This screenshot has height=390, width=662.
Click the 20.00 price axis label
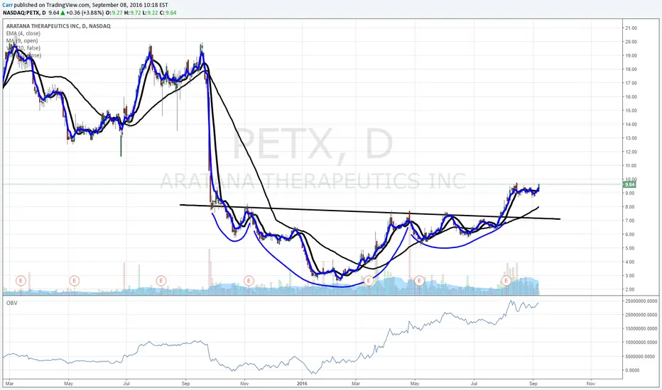pos(631,42)
